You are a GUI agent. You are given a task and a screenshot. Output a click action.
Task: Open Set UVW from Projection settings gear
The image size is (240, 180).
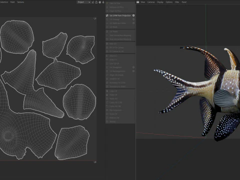coord(133,15)
